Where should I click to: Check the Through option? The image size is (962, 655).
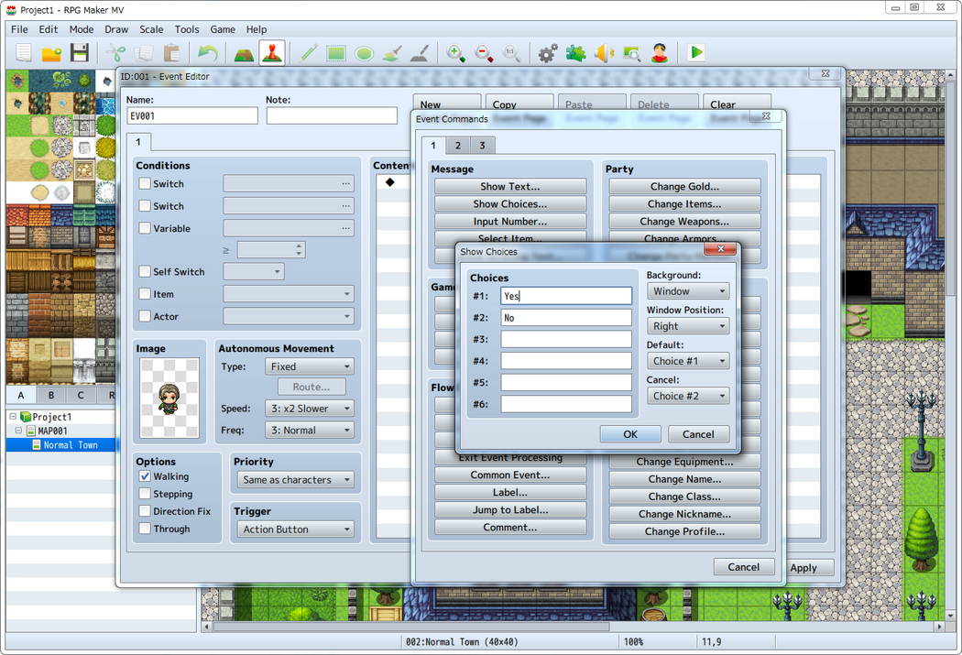point(145,528)
